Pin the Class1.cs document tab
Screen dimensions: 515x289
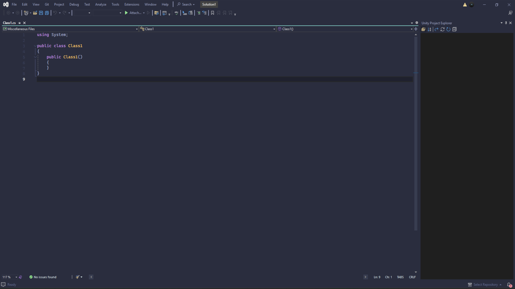pos(19,23)
